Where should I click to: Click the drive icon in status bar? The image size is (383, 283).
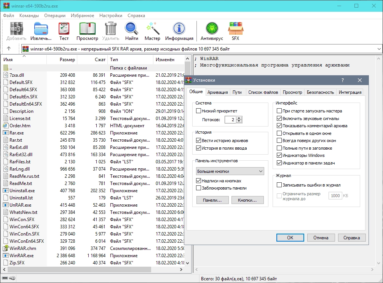tap(5, 278)
